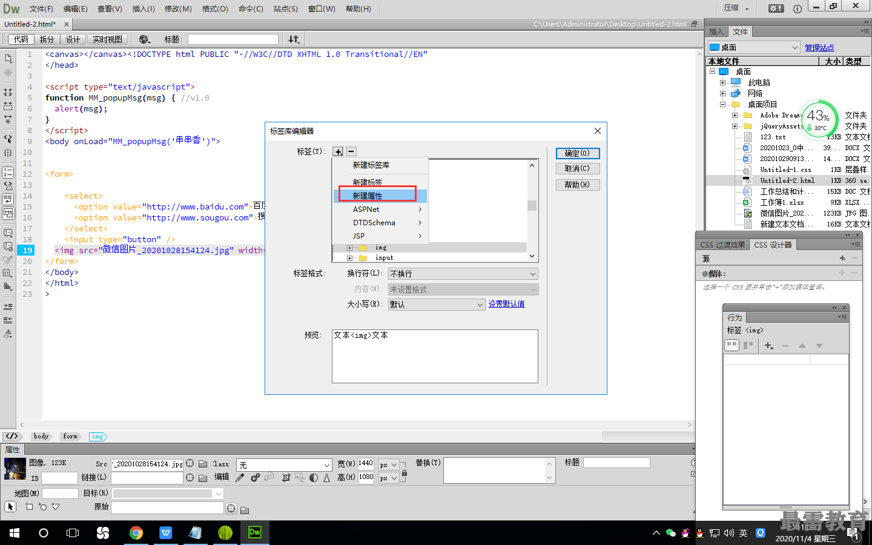The height and width of the screenshot is (545, 872).
Task: Select the pointer hotspot tool
Action: pyautogui.click(x=10, y=506)
